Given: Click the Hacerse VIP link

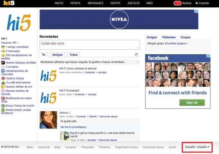Looking at the screenshot, I should tap(10, 43).
